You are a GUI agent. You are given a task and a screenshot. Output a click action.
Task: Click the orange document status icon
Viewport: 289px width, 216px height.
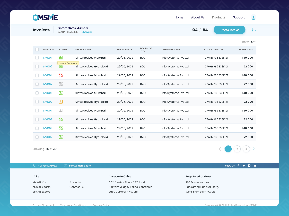click(61, 102)
